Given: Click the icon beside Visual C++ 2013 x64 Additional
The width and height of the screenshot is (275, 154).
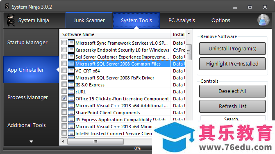Looking at the screenshot, I should point(71,106).
